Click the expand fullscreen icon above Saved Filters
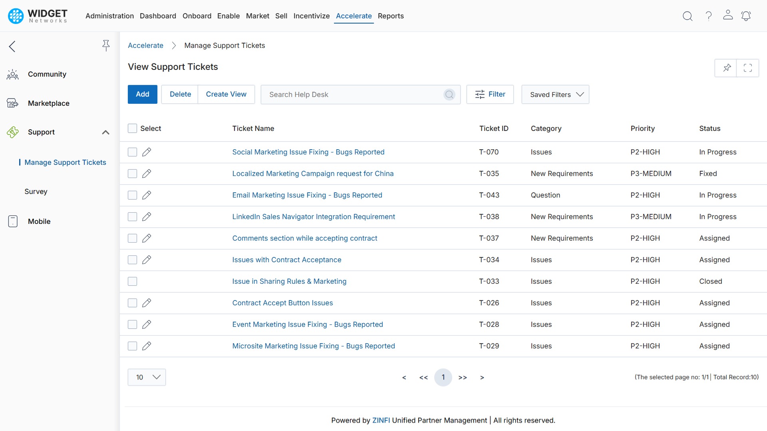The width and height of the screenshot is (767, 431). (x=748, y=68)
